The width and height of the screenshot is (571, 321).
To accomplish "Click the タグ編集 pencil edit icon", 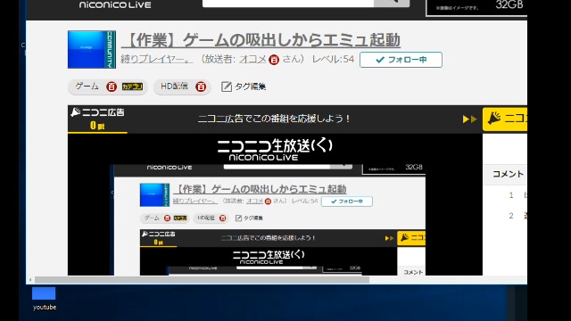I will (x=226, y=86).
